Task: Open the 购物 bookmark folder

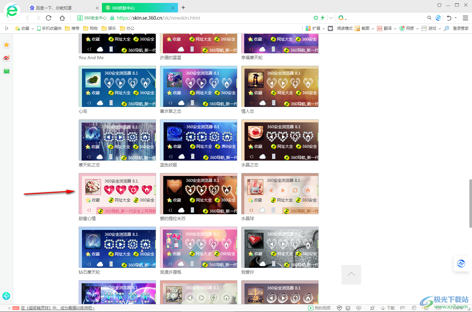Action: pyautogui.click(x=90, y=28)
